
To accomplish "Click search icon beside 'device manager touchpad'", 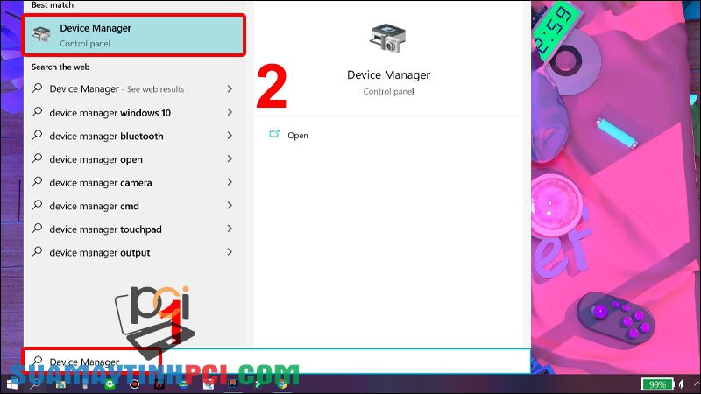I will coord(37,228).
